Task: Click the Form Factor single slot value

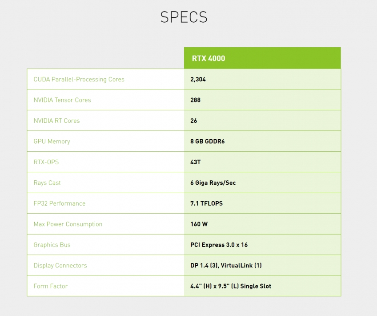Action: [x=231, y=286]
